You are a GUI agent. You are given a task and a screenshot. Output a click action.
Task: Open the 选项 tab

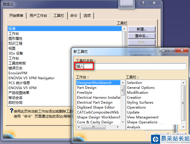click(x=87, y=15)
